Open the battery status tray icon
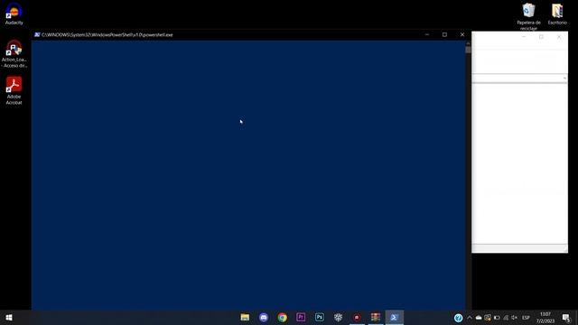 (x=497, y=318)
